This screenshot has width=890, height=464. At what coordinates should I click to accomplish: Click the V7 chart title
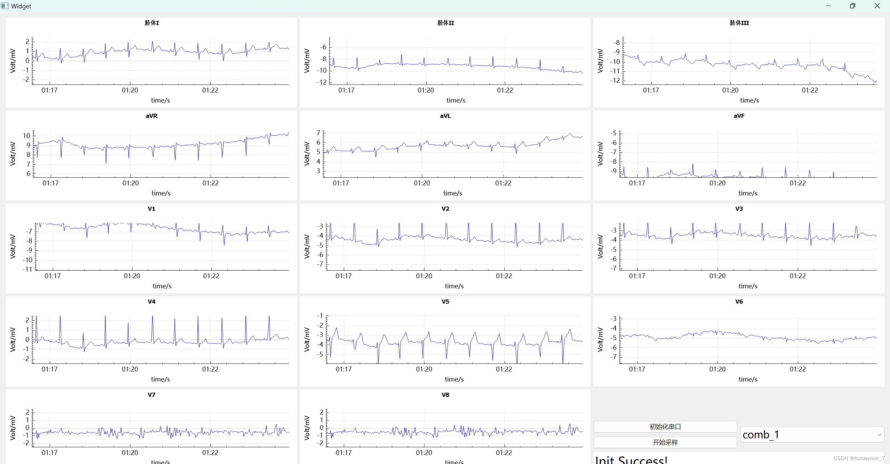point(152,395)
